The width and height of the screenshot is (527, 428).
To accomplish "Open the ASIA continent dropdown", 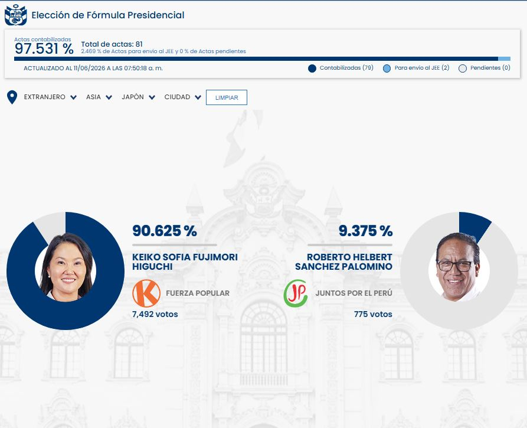I will (99, 97).
